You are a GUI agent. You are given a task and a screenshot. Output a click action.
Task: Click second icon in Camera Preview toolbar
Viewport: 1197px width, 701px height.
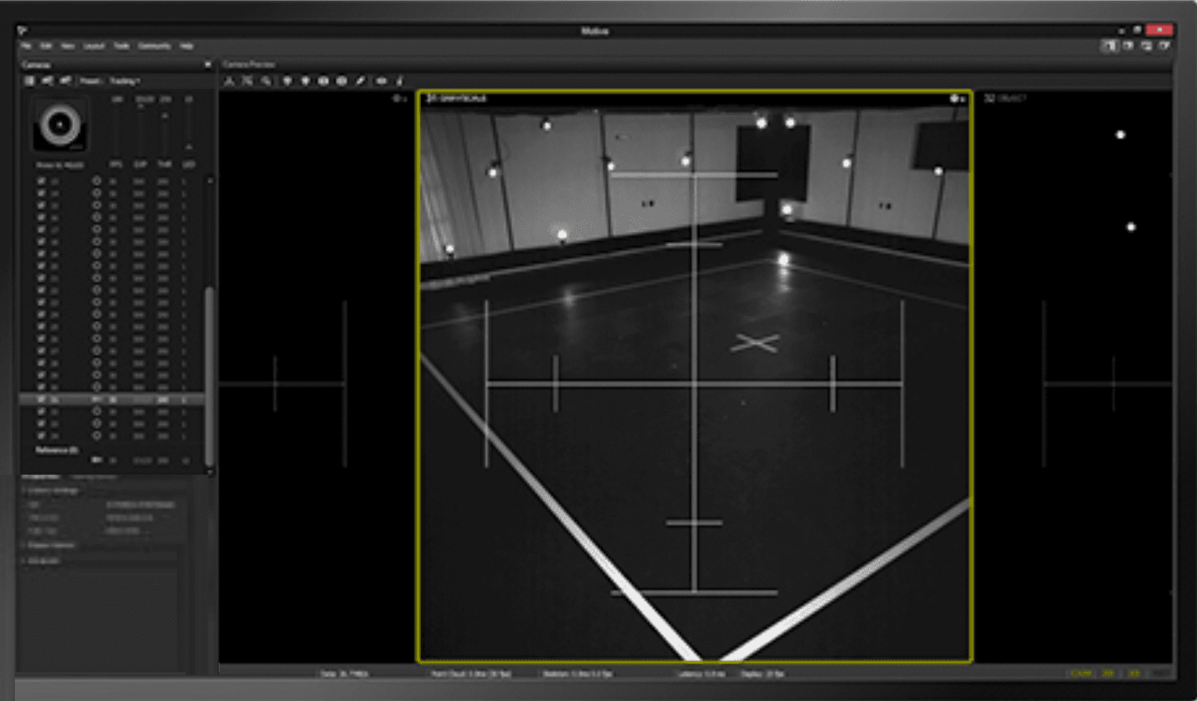(248, 81)
